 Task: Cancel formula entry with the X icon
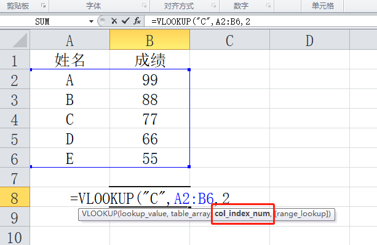tap(114, 21)
